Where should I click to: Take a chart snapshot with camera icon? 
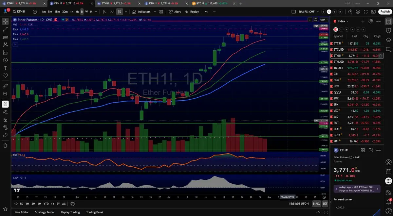pyautogui.click(x=374, y=12)
